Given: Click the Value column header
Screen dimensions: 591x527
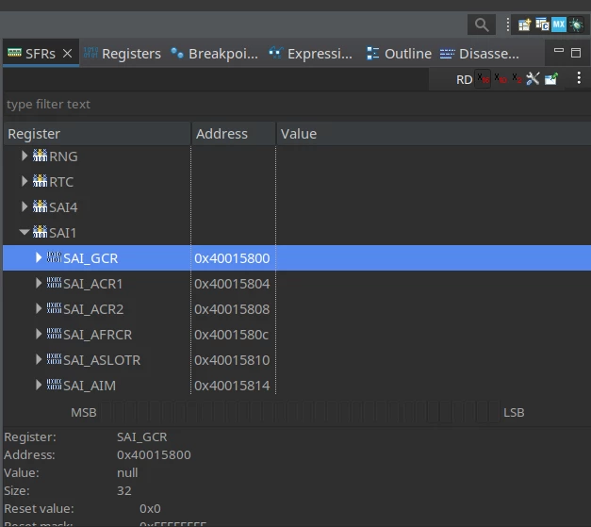Looking at the screenshot, I should (x=434, y=134).
